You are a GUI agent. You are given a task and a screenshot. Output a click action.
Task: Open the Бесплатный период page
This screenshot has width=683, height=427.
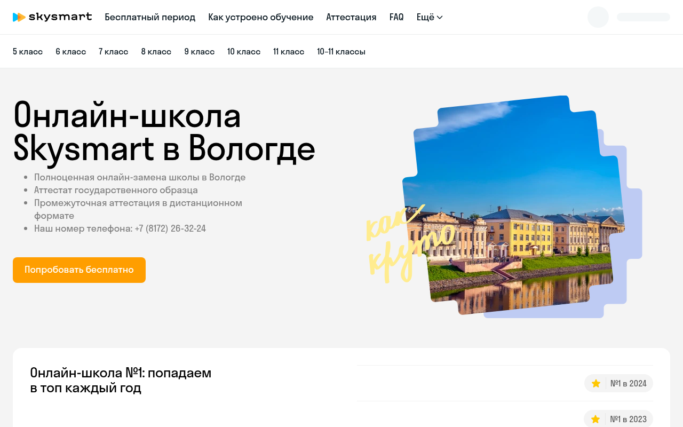[150, 17]
